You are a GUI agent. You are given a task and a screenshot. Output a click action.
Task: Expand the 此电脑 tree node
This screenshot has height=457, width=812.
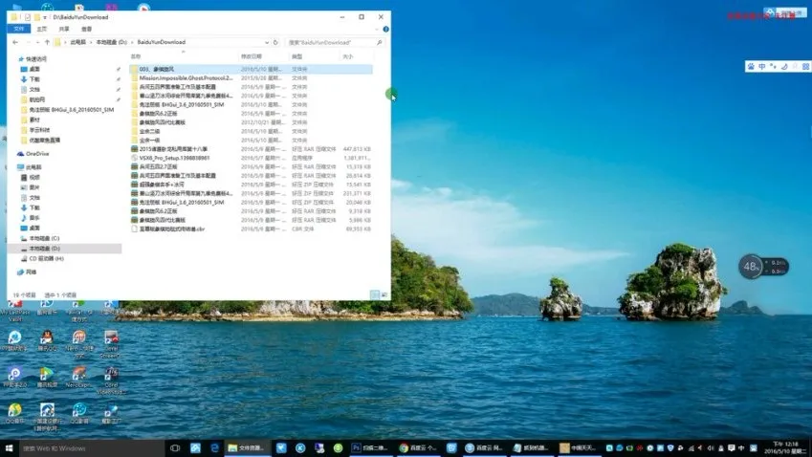13,166
